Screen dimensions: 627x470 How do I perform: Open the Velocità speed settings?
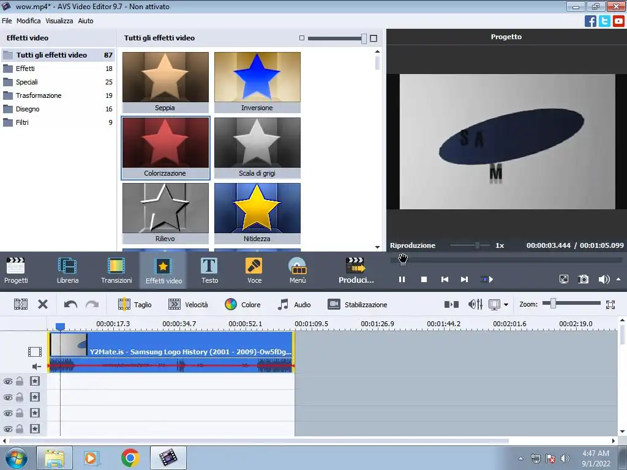point(188,305)
